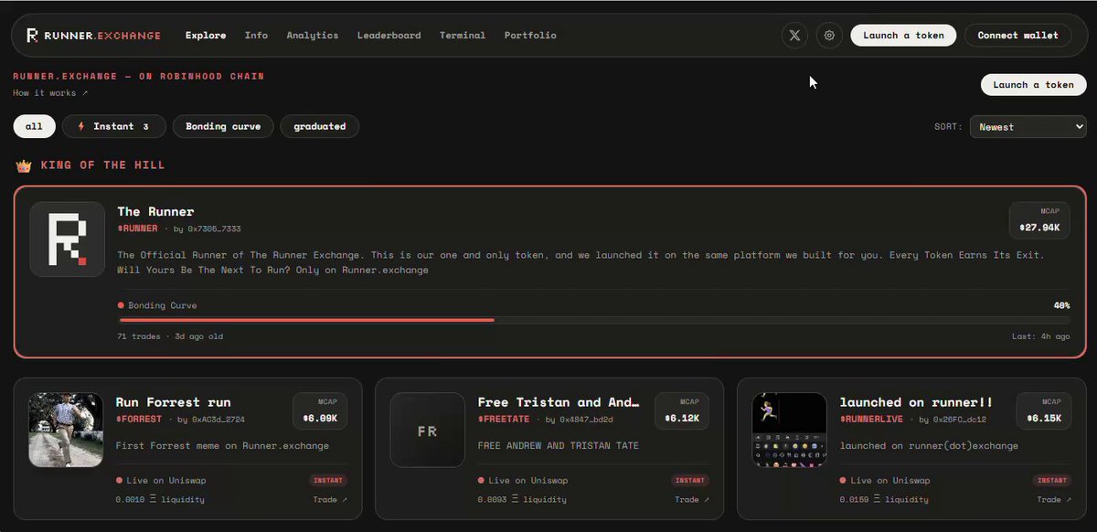Click the $FREETATE ticker
1097x532 pixels.
point(506,420)
